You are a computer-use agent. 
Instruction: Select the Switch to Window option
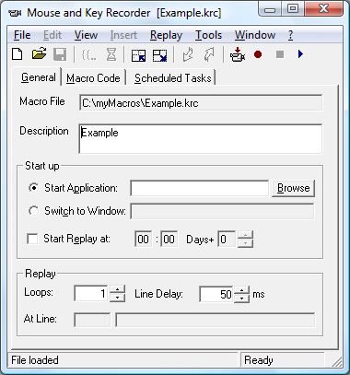tap(33, 211)
